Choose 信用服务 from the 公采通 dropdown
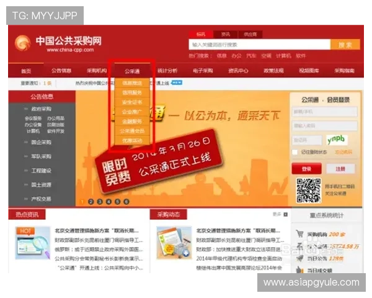The height and width of the screenshot is (298, 372). [x=132, y=93]
